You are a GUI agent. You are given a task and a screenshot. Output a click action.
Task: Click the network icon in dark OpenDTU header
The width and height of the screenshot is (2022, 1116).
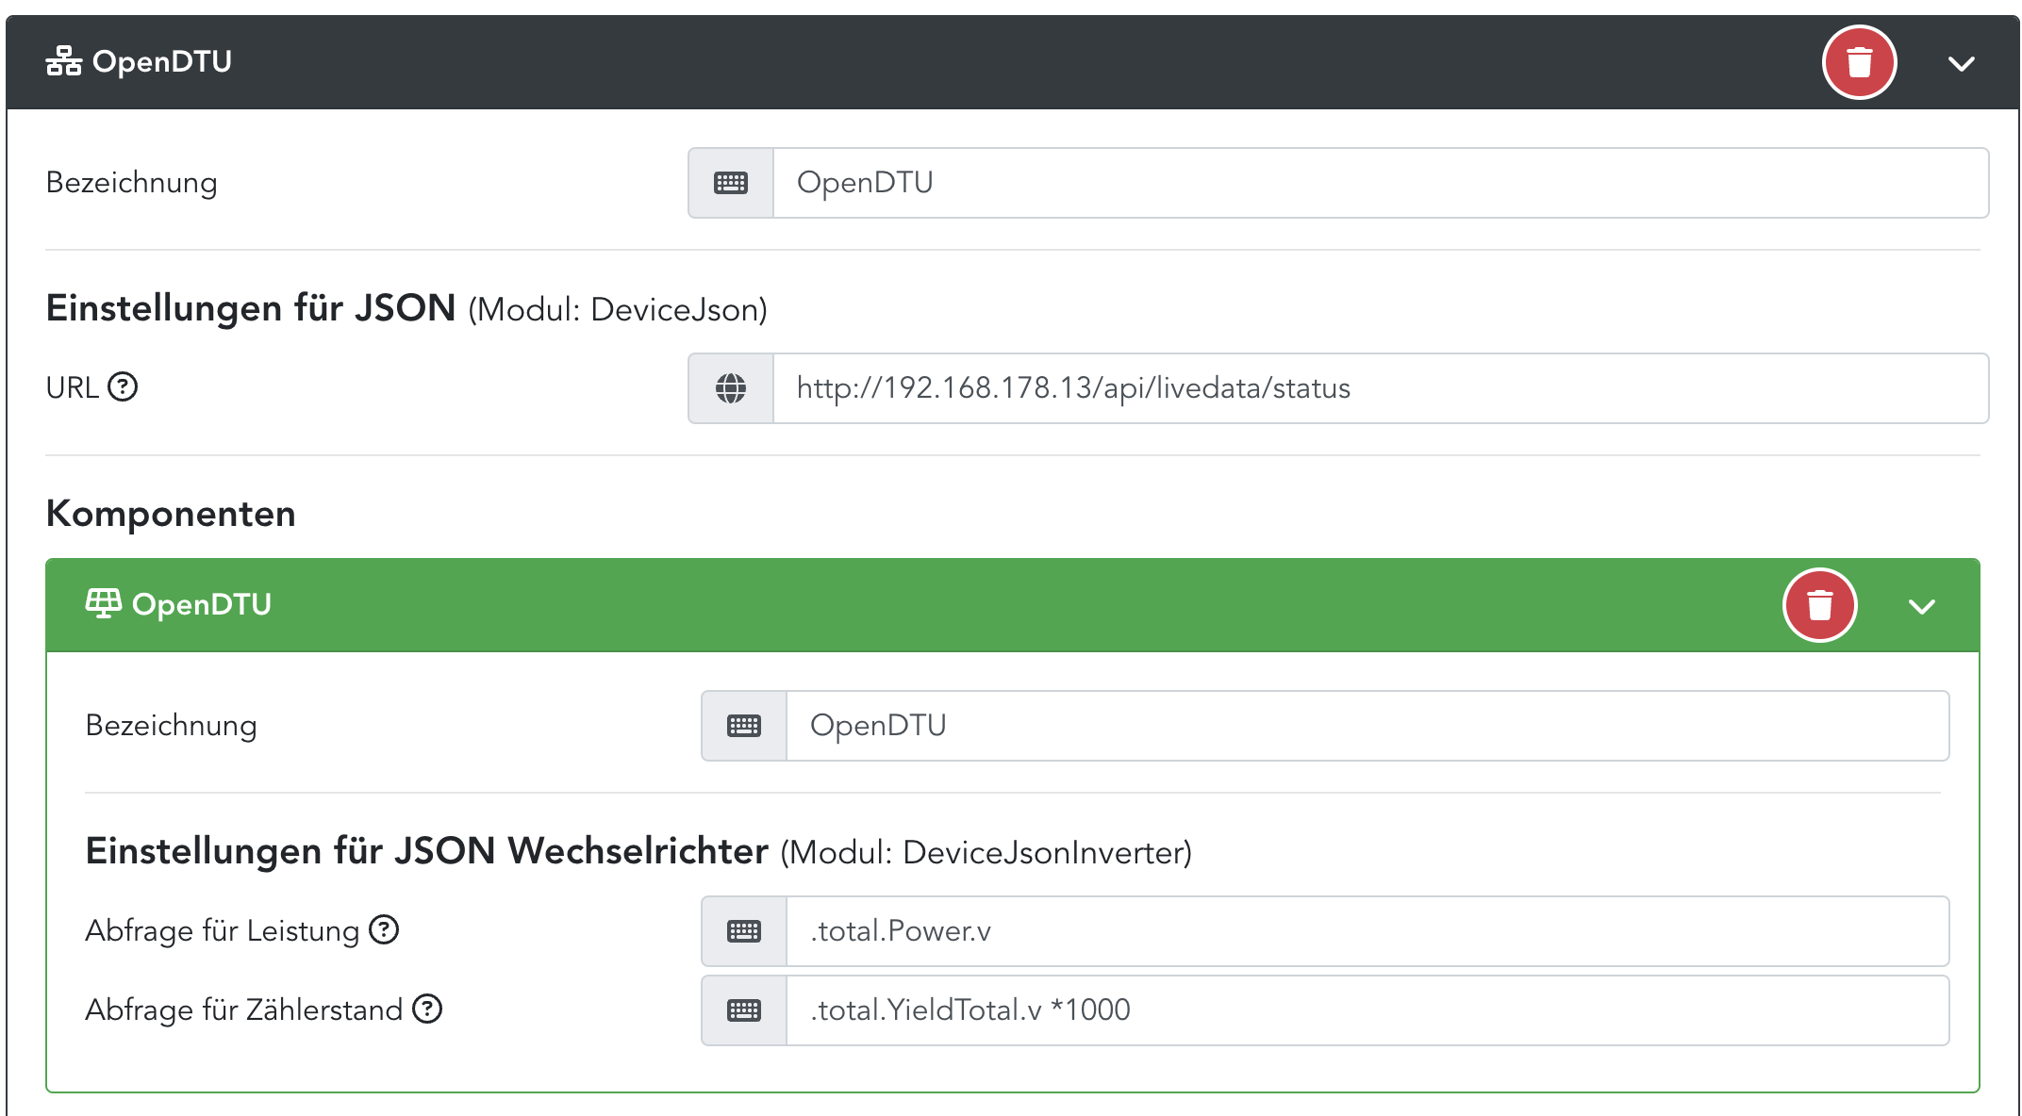pos(64,61)
